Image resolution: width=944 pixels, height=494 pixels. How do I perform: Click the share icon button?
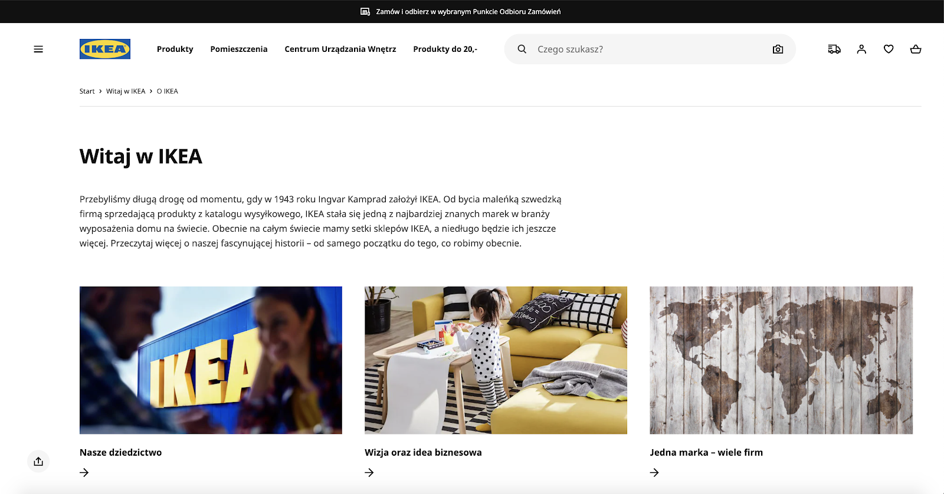click(38, 461)
